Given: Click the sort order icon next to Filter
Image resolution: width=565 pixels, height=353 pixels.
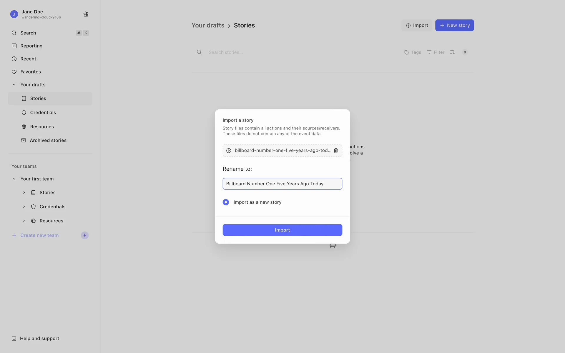Looking at the screenshot, I should (x=452, y=52).
